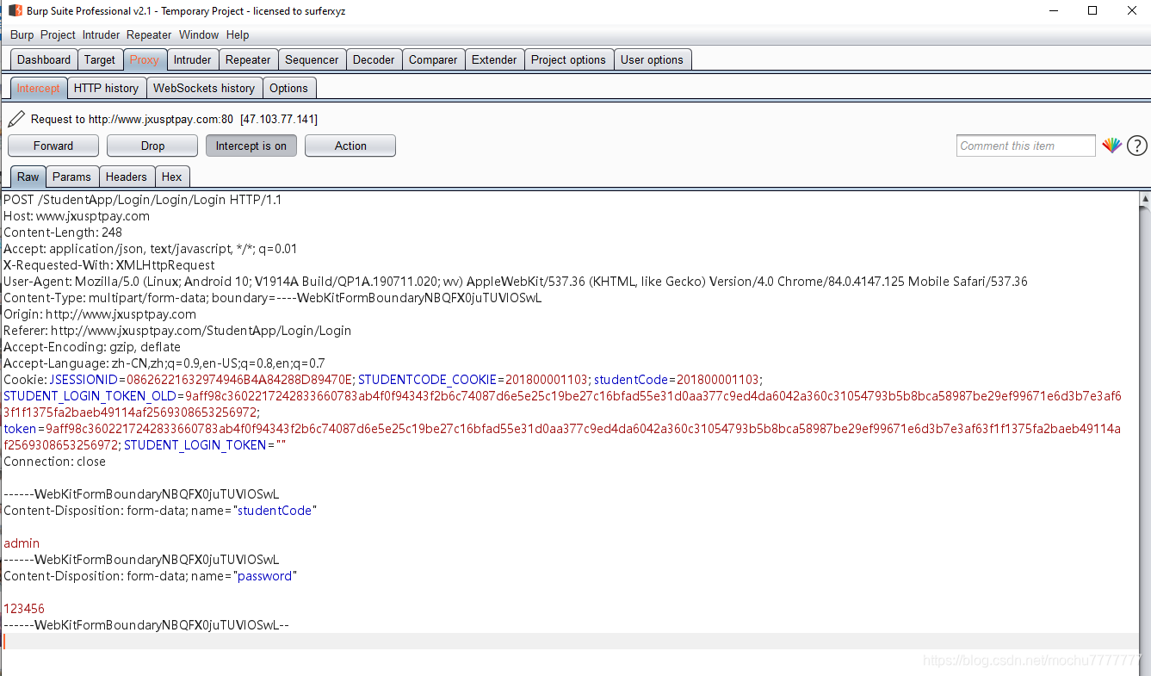The image size is (1151, 676).
Task: Click the Content-Type multipart header line
Action: click(x=273, y=298)
